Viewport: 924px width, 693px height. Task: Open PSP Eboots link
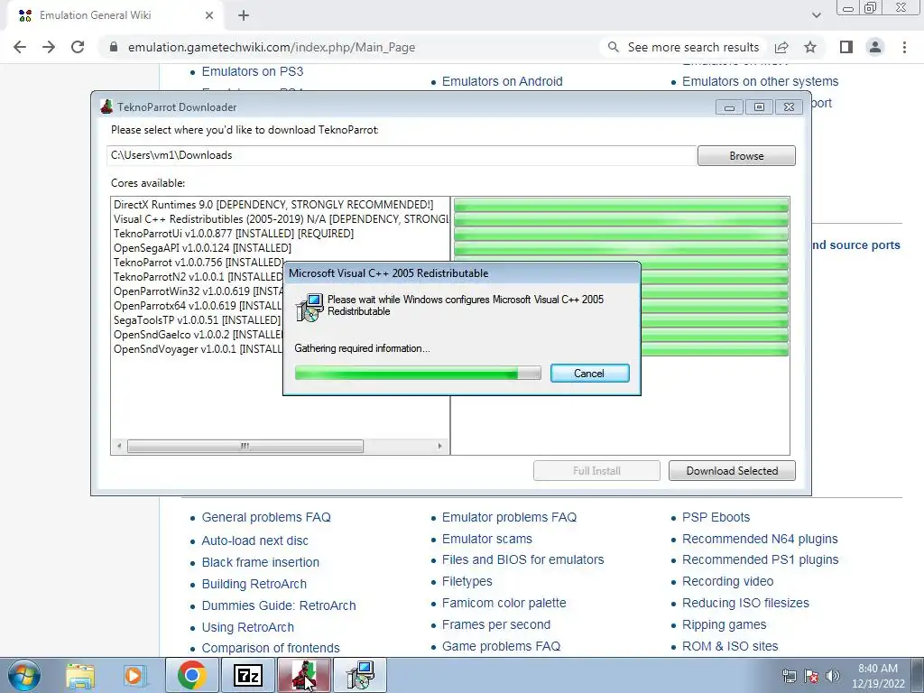click(716, 517)
